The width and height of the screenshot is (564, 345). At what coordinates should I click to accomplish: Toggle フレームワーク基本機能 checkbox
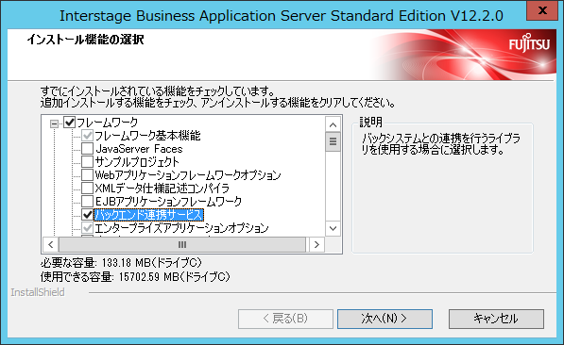[x=88, y=136]
